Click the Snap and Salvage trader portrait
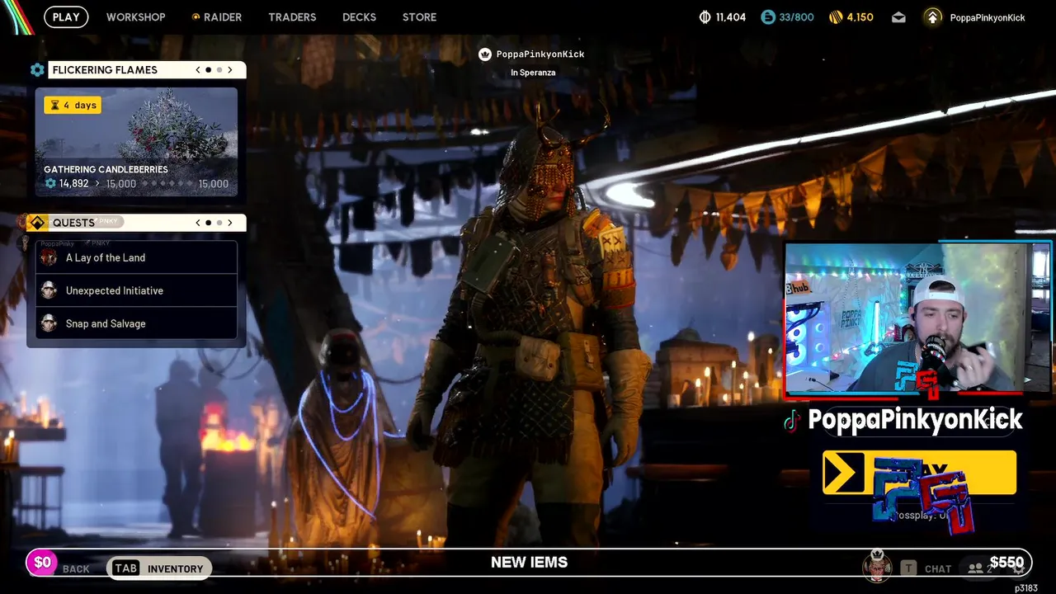Image resolution: width=1056 pixels, height=594 pixels. [49, 323]
